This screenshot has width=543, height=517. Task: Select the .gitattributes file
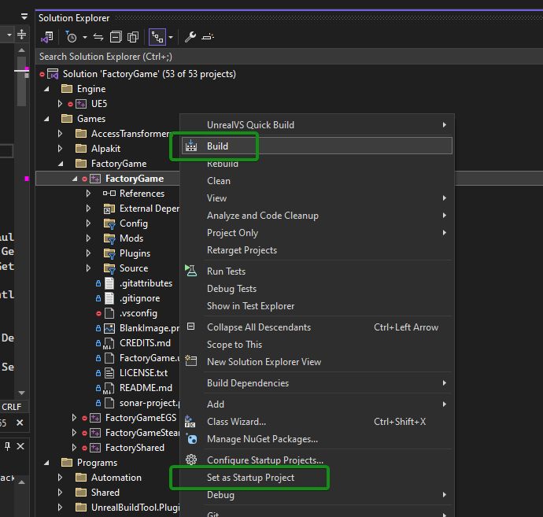[x=146, y=283]
